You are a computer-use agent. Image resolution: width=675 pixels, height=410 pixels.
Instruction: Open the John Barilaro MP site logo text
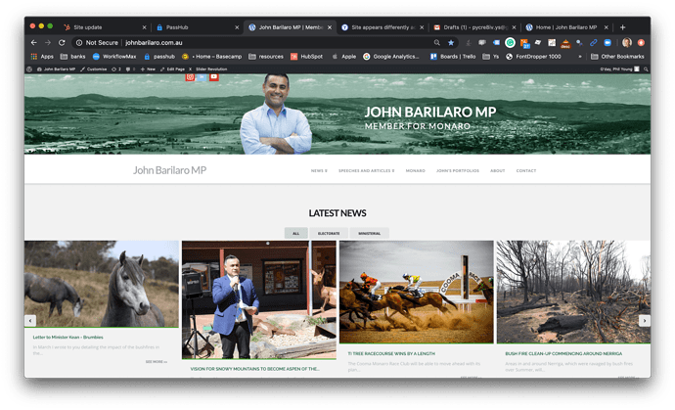[x=169, y=170]
